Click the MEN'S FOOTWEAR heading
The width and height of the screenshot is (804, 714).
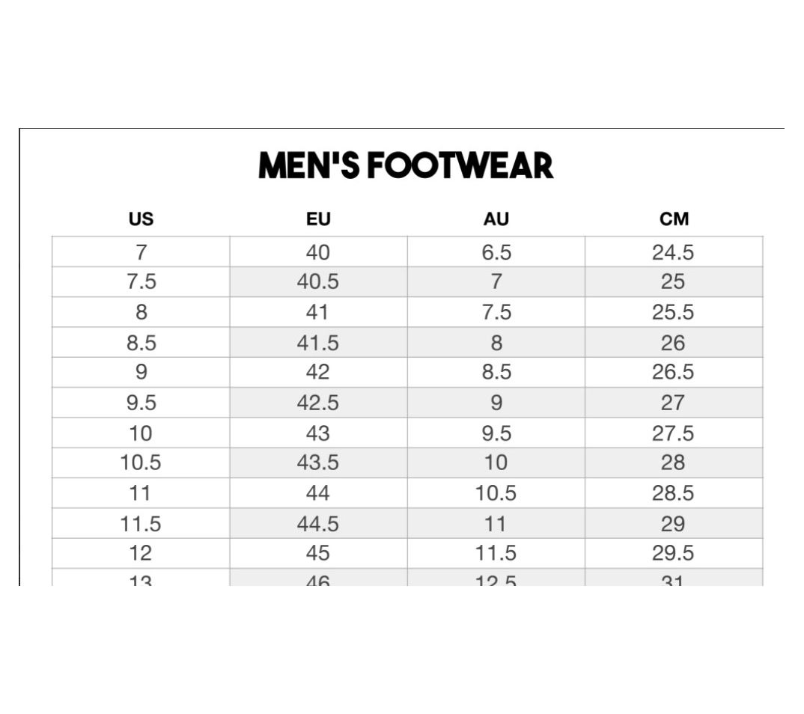click(x=406, y=166)
